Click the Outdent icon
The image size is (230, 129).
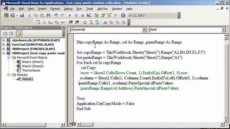click(x=77, y=22)
